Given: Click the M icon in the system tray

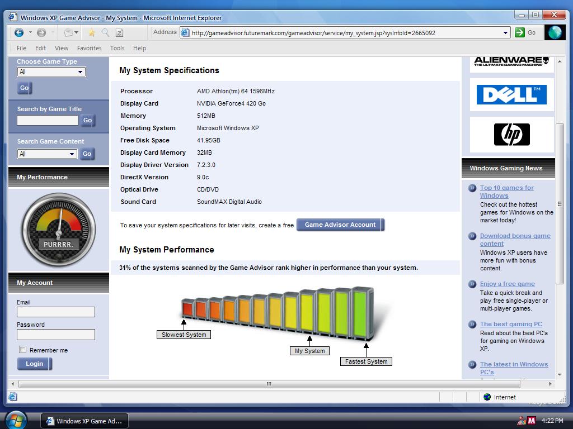Looking at the screenshot, I should (x=531, y=420).
